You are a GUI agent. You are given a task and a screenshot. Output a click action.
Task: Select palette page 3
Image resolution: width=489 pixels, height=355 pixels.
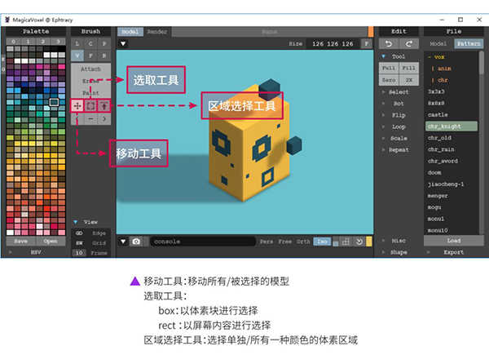coord(58,42)
